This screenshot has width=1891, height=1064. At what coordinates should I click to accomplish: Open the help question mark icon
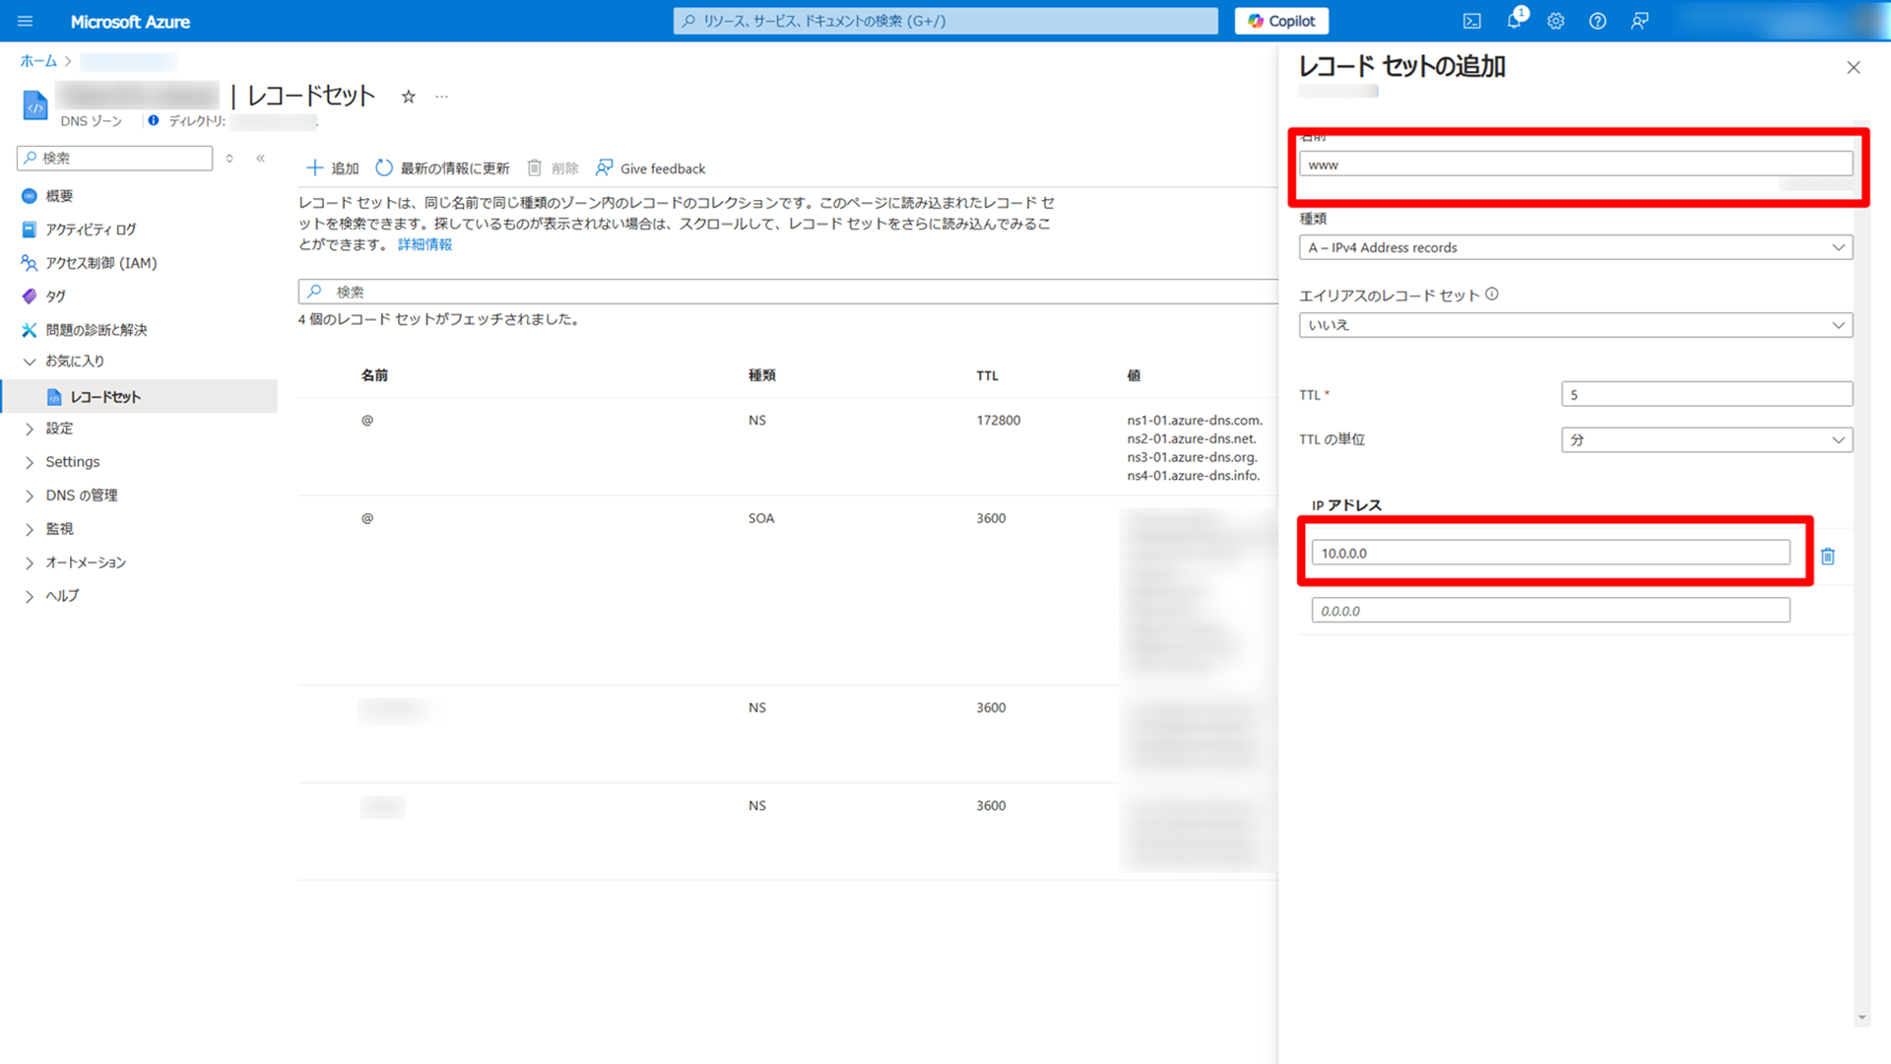coord(1598,21)
